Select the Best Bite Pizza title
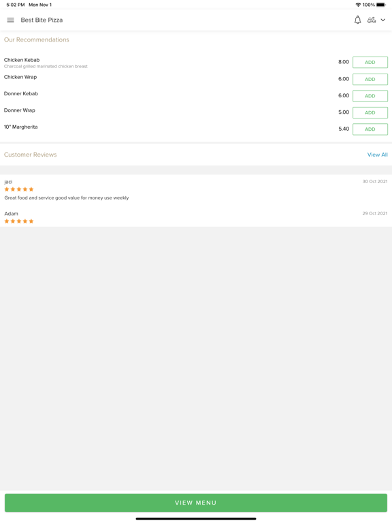392x523 pixels. tap(42, 20)
